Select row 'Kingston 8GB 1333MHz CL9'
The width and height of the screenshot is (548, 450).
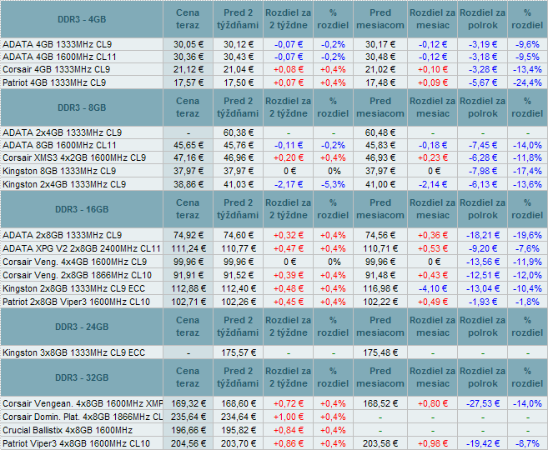point(274,171)
